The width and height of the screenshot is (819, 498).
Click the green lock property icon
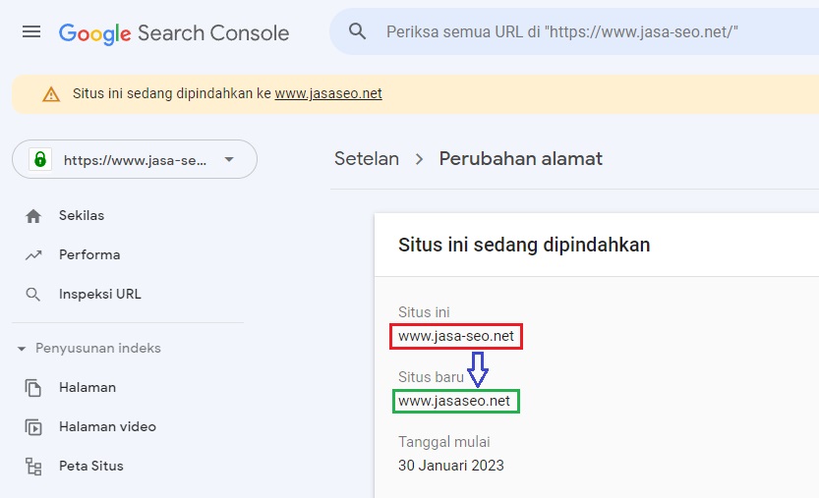[40, 159]
